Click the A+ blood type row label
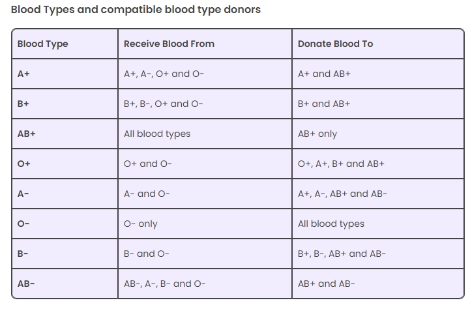The width and height of the screenshot is (470, 309). pyautogui.click(x=23, y=74)
